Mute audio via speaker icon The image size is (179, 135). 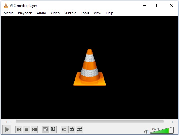point(146,132)
